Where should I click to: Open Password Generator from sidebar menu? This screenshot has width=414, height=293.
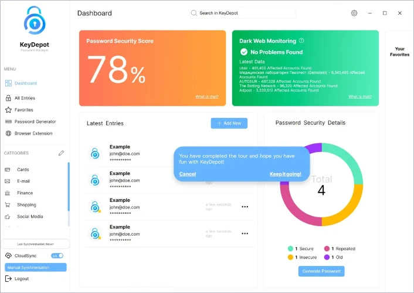(x=35, y=122)
